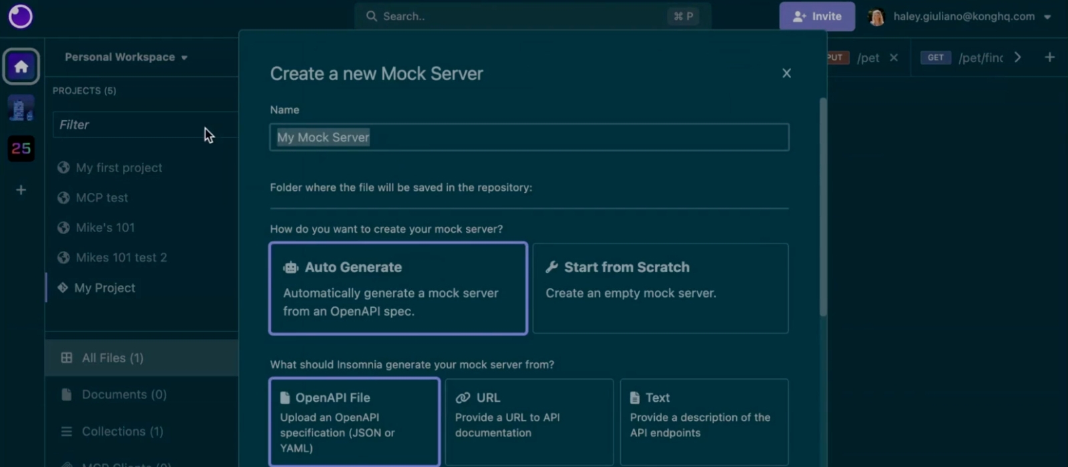Close the Create Mock Server dialog
The image size is (1068, 467).
coord(786,73)
